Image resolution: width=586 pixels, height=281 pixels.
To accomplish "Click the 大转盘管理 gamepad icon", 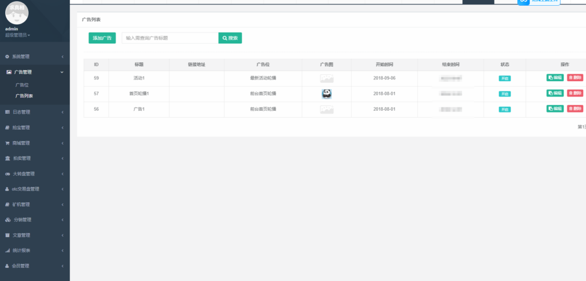I will tap(7, 174).
